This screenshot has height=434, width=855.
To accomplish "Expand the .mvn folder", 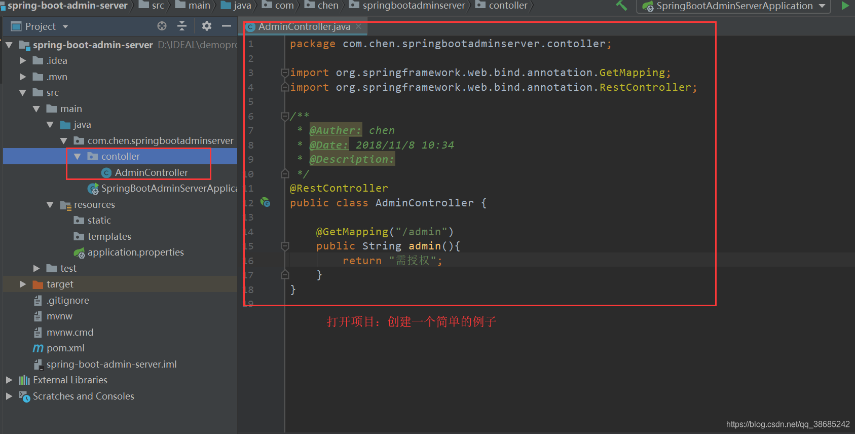I will click(x=23, y=77).
